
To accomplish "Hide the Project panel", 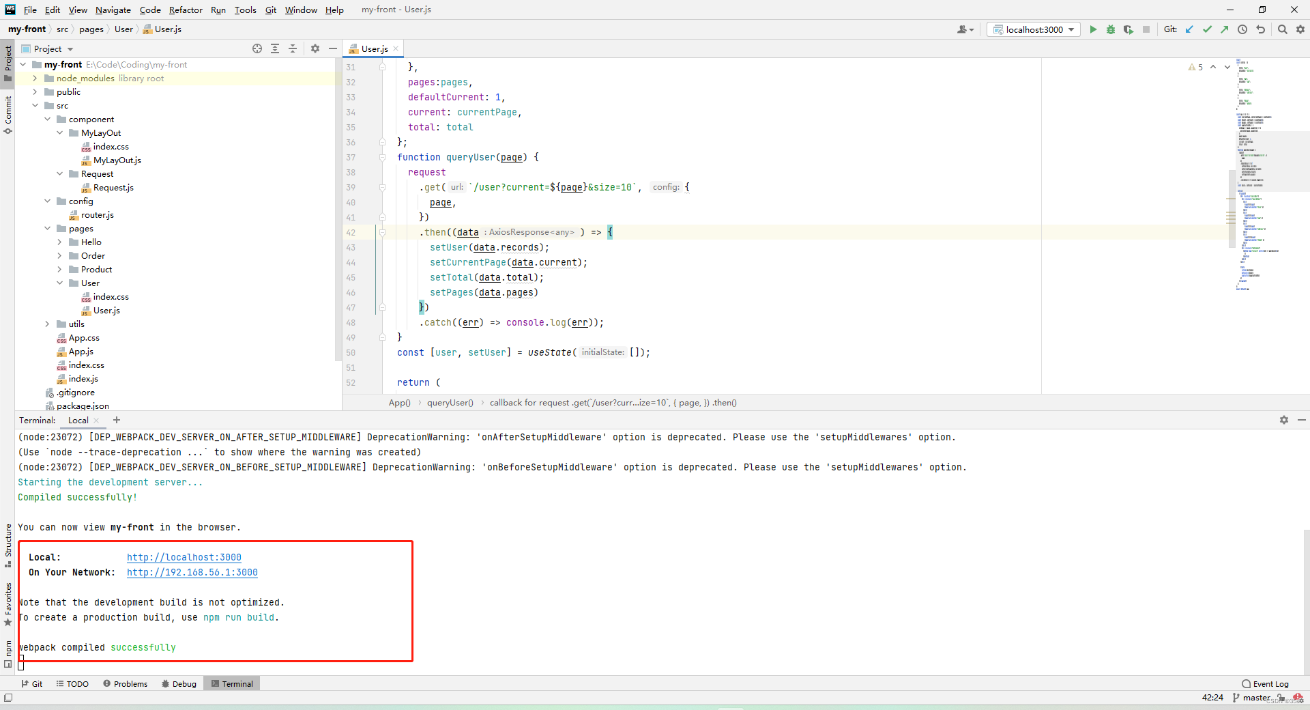I will click(333, 48).
